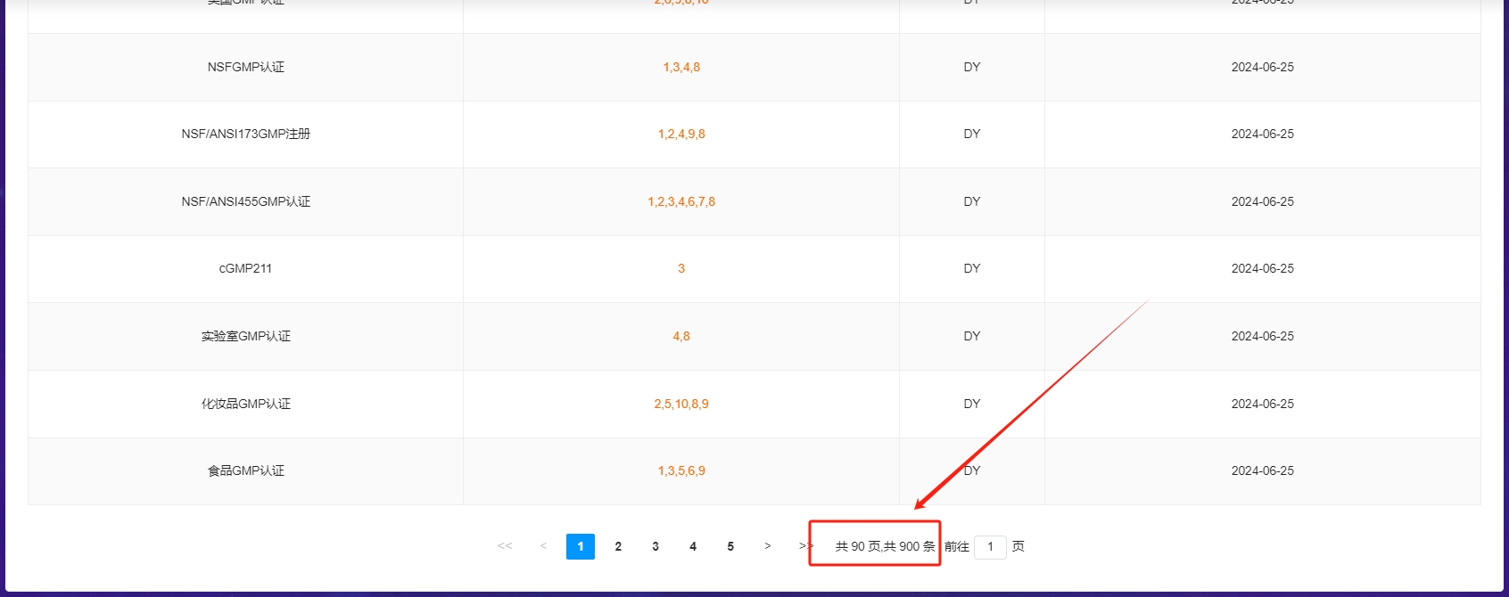Go to page 2 in pagination
Viewport: 1509px width, 597px height.
(618, 546)
